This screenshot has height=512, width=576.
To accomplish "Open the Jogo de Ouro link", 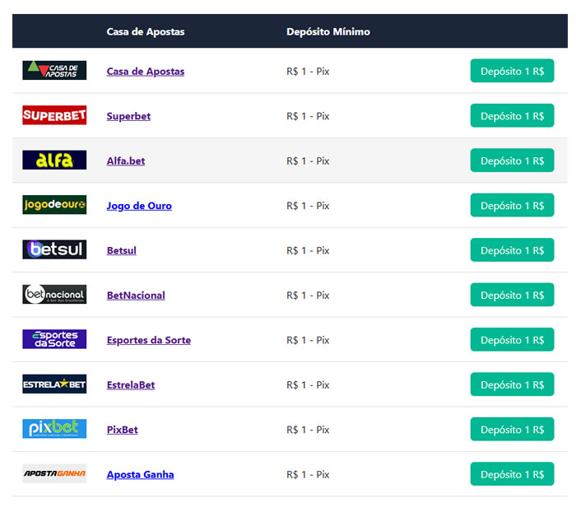I will 139,206.
